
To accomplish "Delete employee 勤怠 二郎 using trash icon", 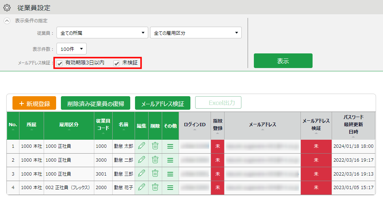I will (x=155, y=160).
